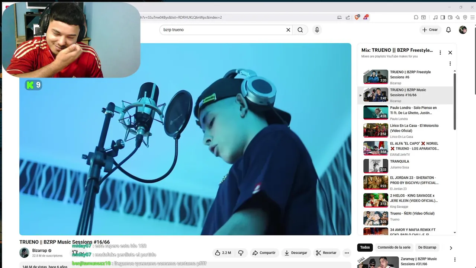The height and width of the screenshot is (268, 476).
Task: Clear the YouTube search box text
Action: point(288,30)
